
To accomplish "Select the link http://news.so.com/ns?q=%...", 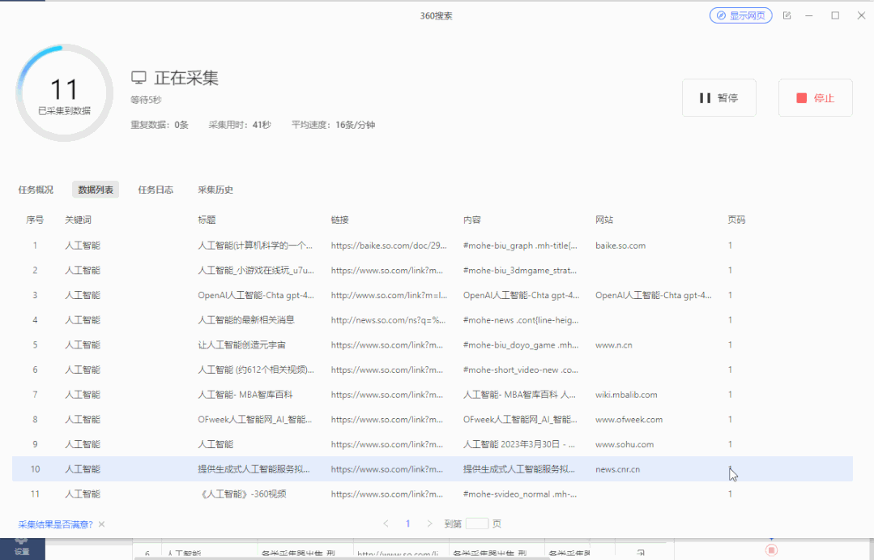I will 388,320.
